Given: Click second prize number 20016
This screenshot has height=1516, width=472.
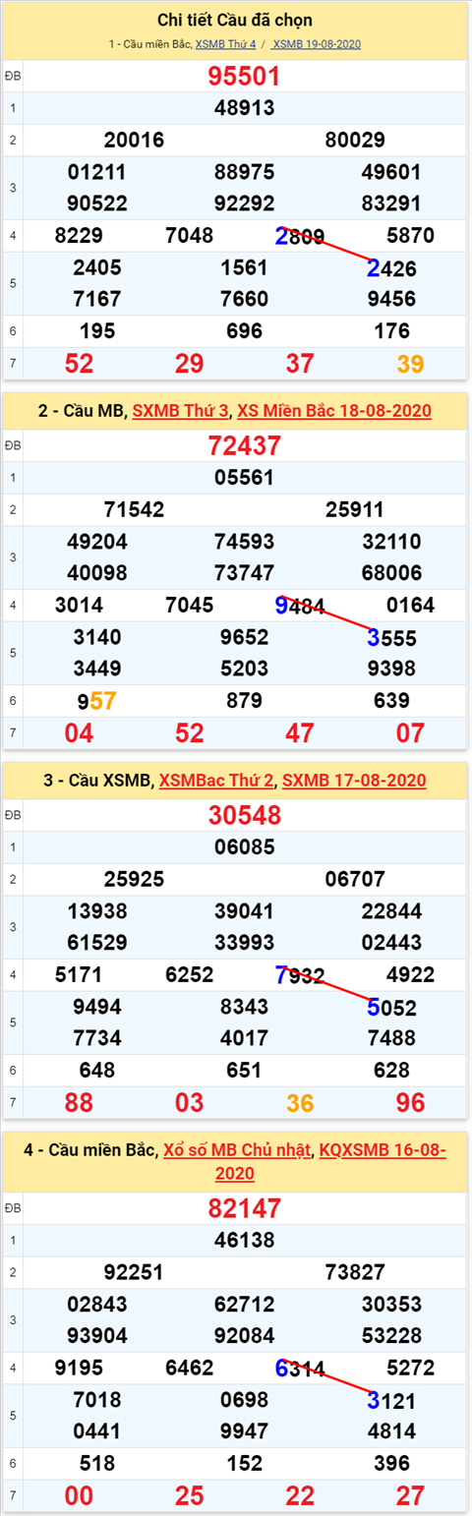Looking at the screenshot, I should pyautogui.click(x=134, y=140).
